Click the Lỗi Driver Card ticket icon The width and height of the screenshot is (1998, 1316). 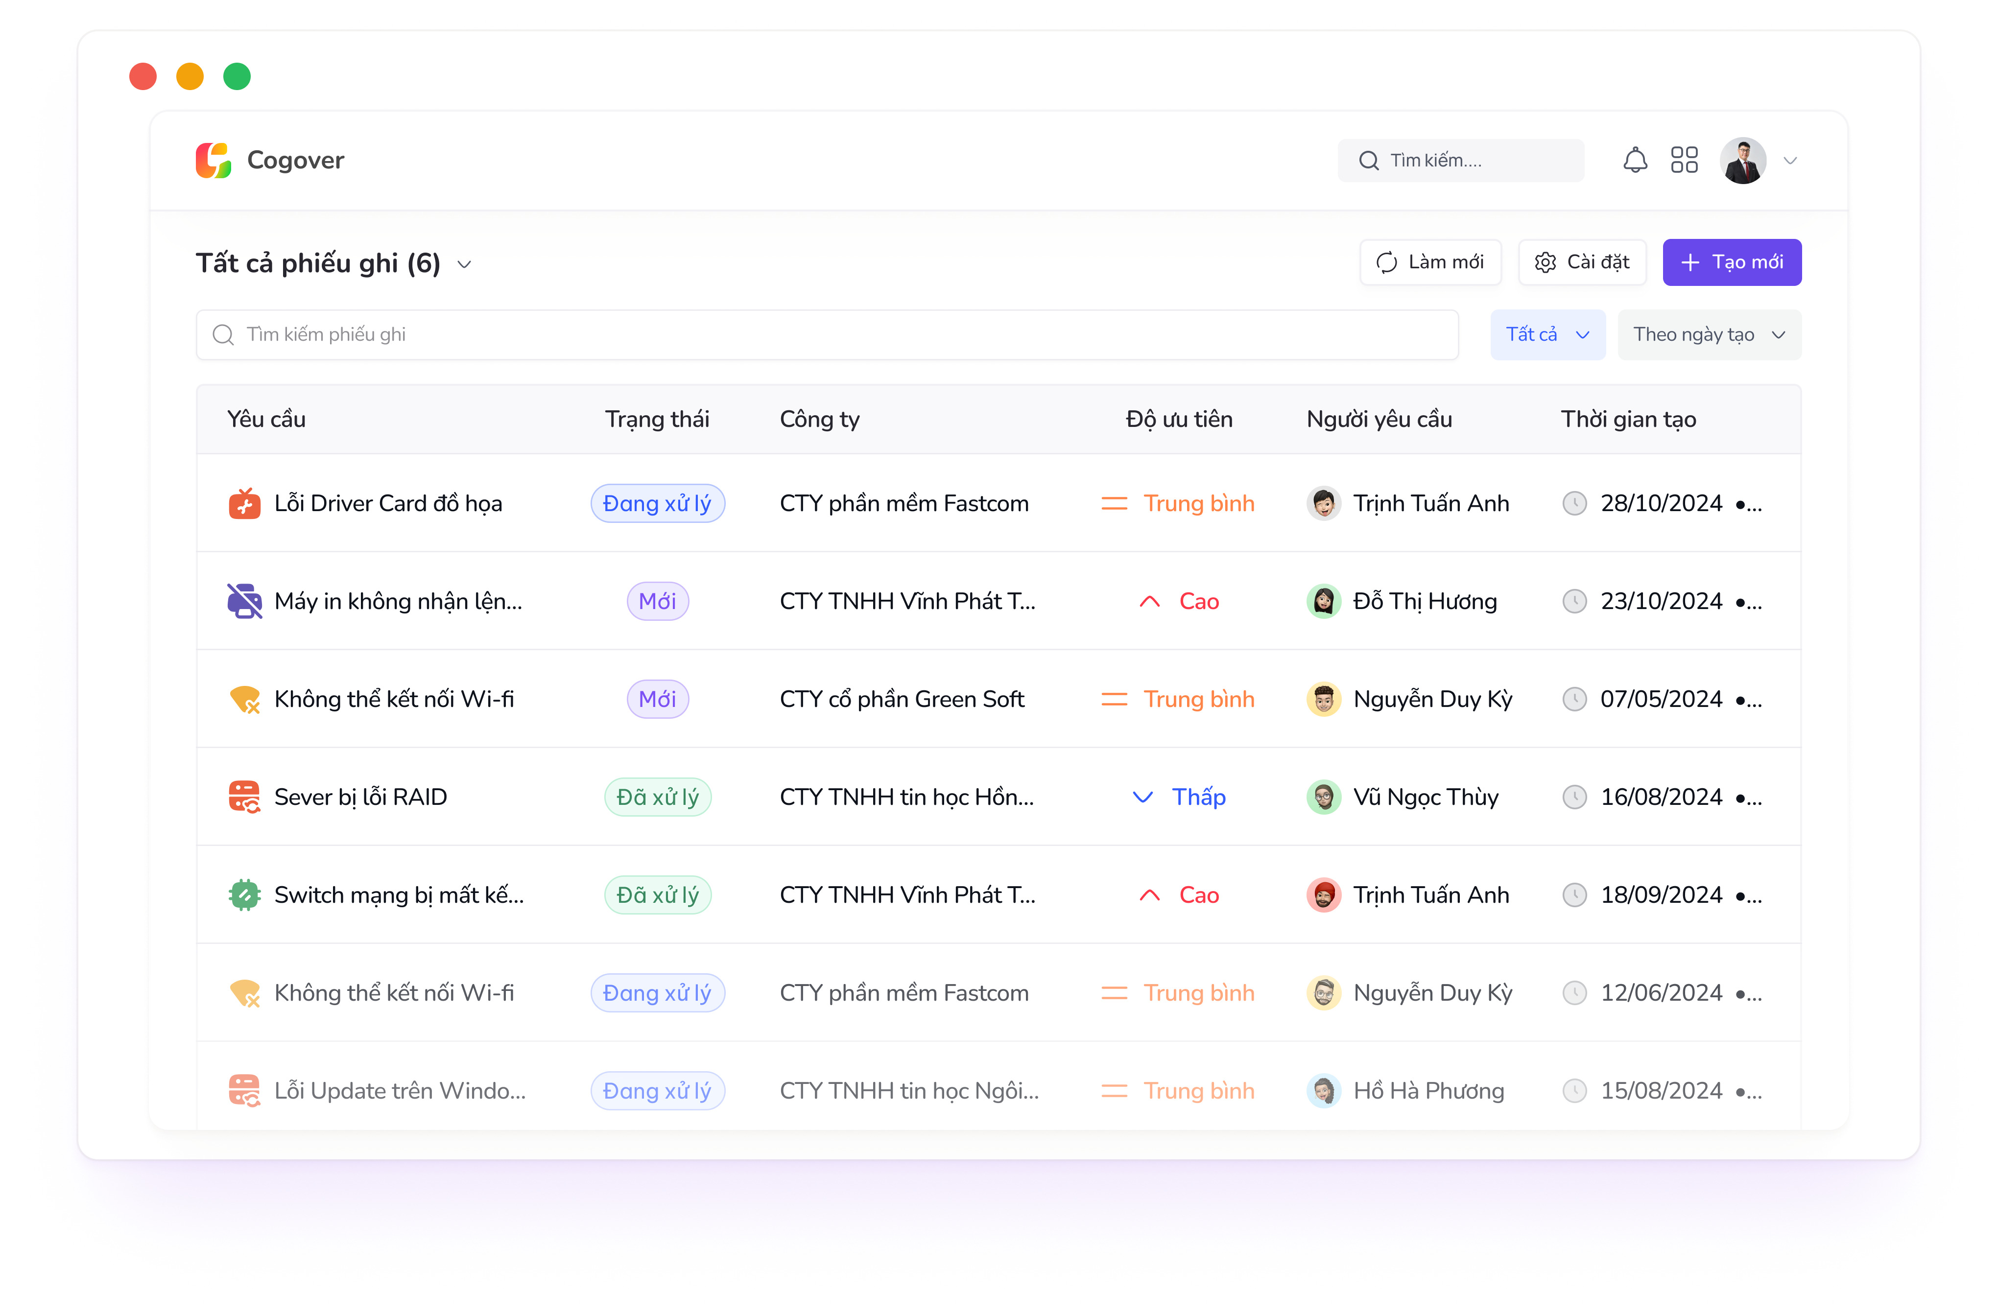click(x=244, y=504)
